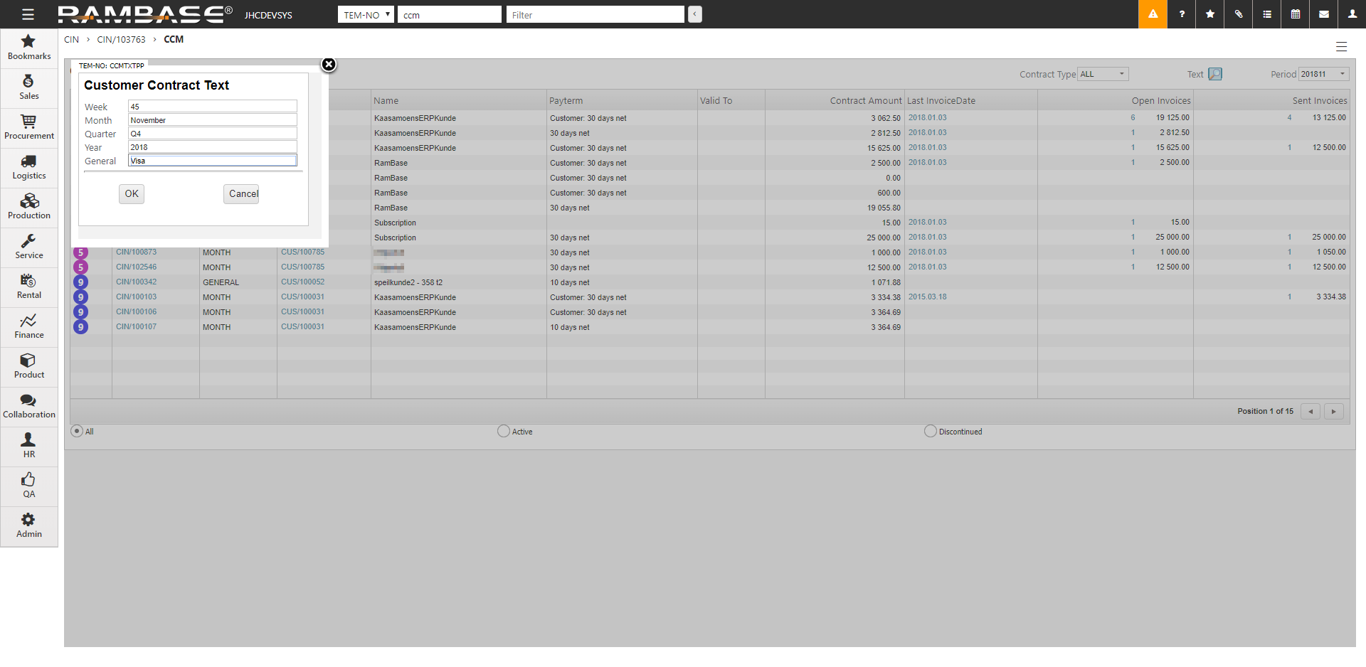Image resolution: width=1366 pixels, height=667 pixels.
Task: Open the calendar icon in top bar
Action: [x=1296, y=14]
